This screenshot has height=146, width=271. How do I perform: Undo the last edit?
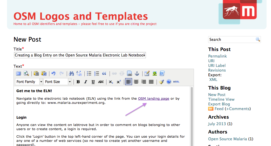click(x=53, y=73)
